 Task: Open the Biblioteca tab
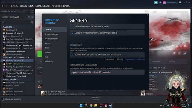click(27, 6)
